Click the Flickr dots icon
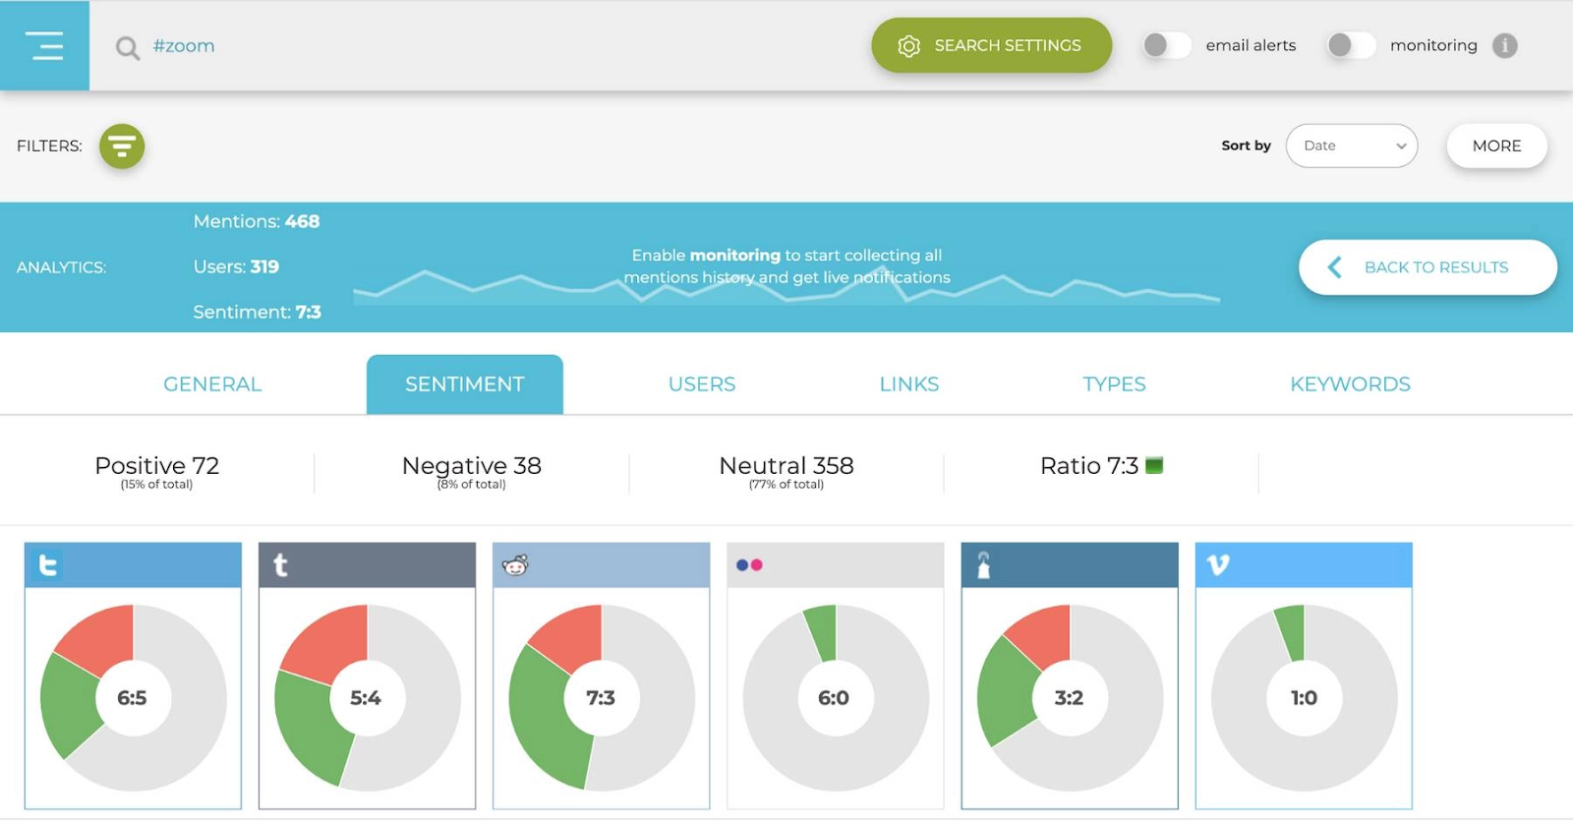 [749, 565]
